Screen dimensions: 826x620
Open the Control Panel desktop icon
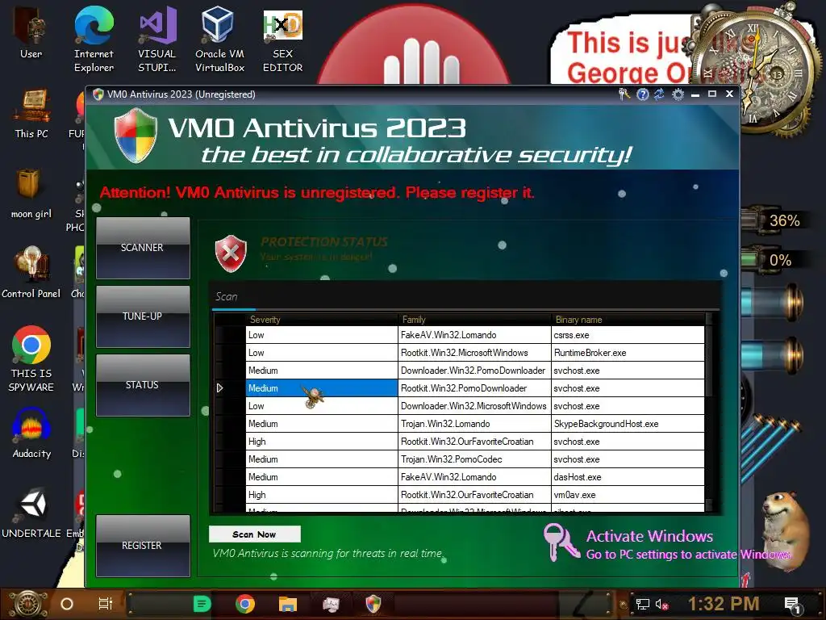(x=31, y=273)
